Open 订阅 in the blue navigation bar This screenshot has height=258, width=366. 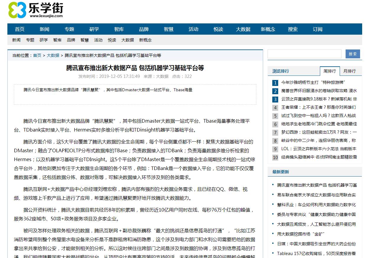tap(318, 29)
